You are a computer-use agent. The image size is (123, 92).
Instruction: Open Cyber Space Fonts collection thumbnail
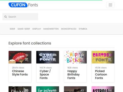(48, 57)
